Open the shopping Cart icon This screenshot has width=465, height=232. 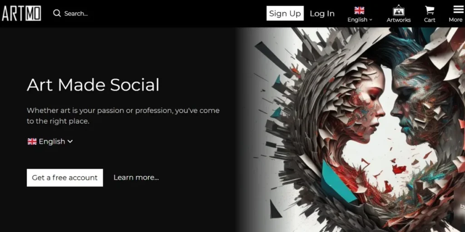430,10
